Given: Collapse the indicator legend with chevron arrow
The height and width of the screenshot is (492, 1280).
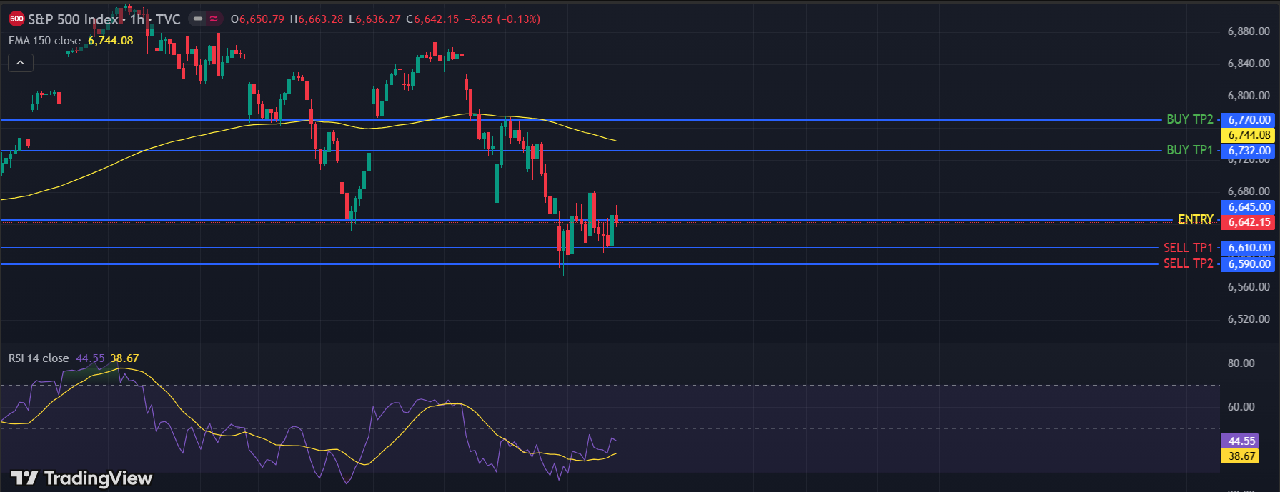Looking at the screenshot, I should (x=20, y=63).
